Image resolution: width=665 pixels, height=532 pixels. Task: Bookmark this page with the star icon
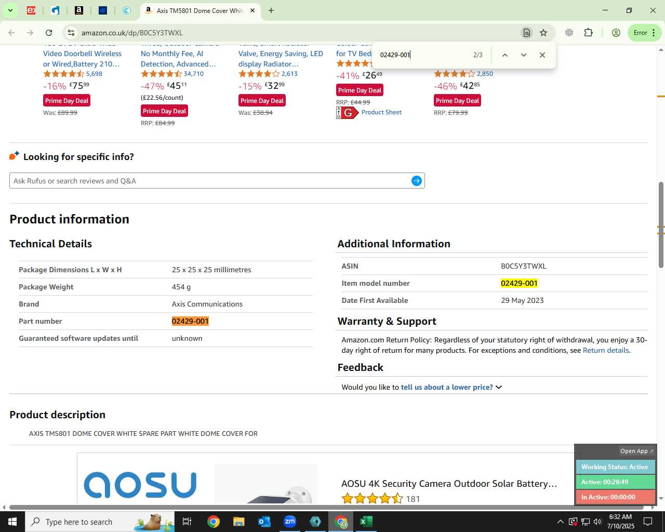[x=543, y=33]
